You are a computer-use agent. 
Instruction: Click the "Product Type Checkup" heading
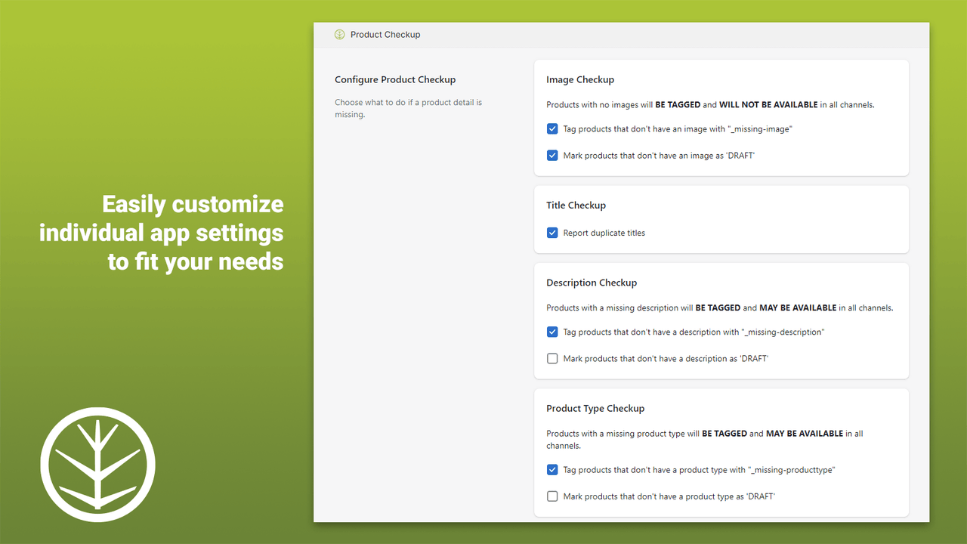pos(596,408)
